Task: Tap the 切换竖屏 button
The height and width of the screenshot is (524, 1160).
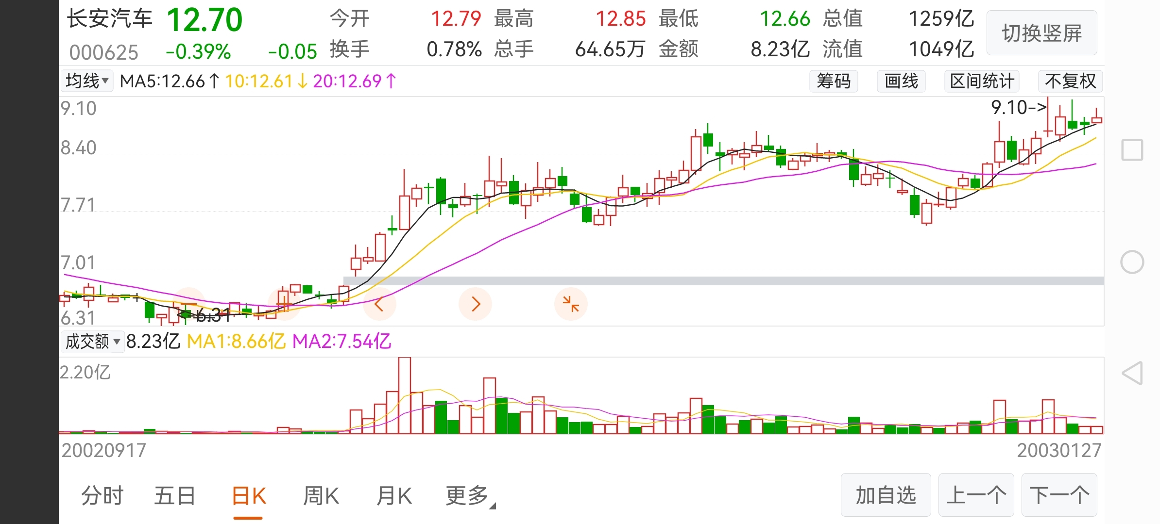Action: (1042, 33)
